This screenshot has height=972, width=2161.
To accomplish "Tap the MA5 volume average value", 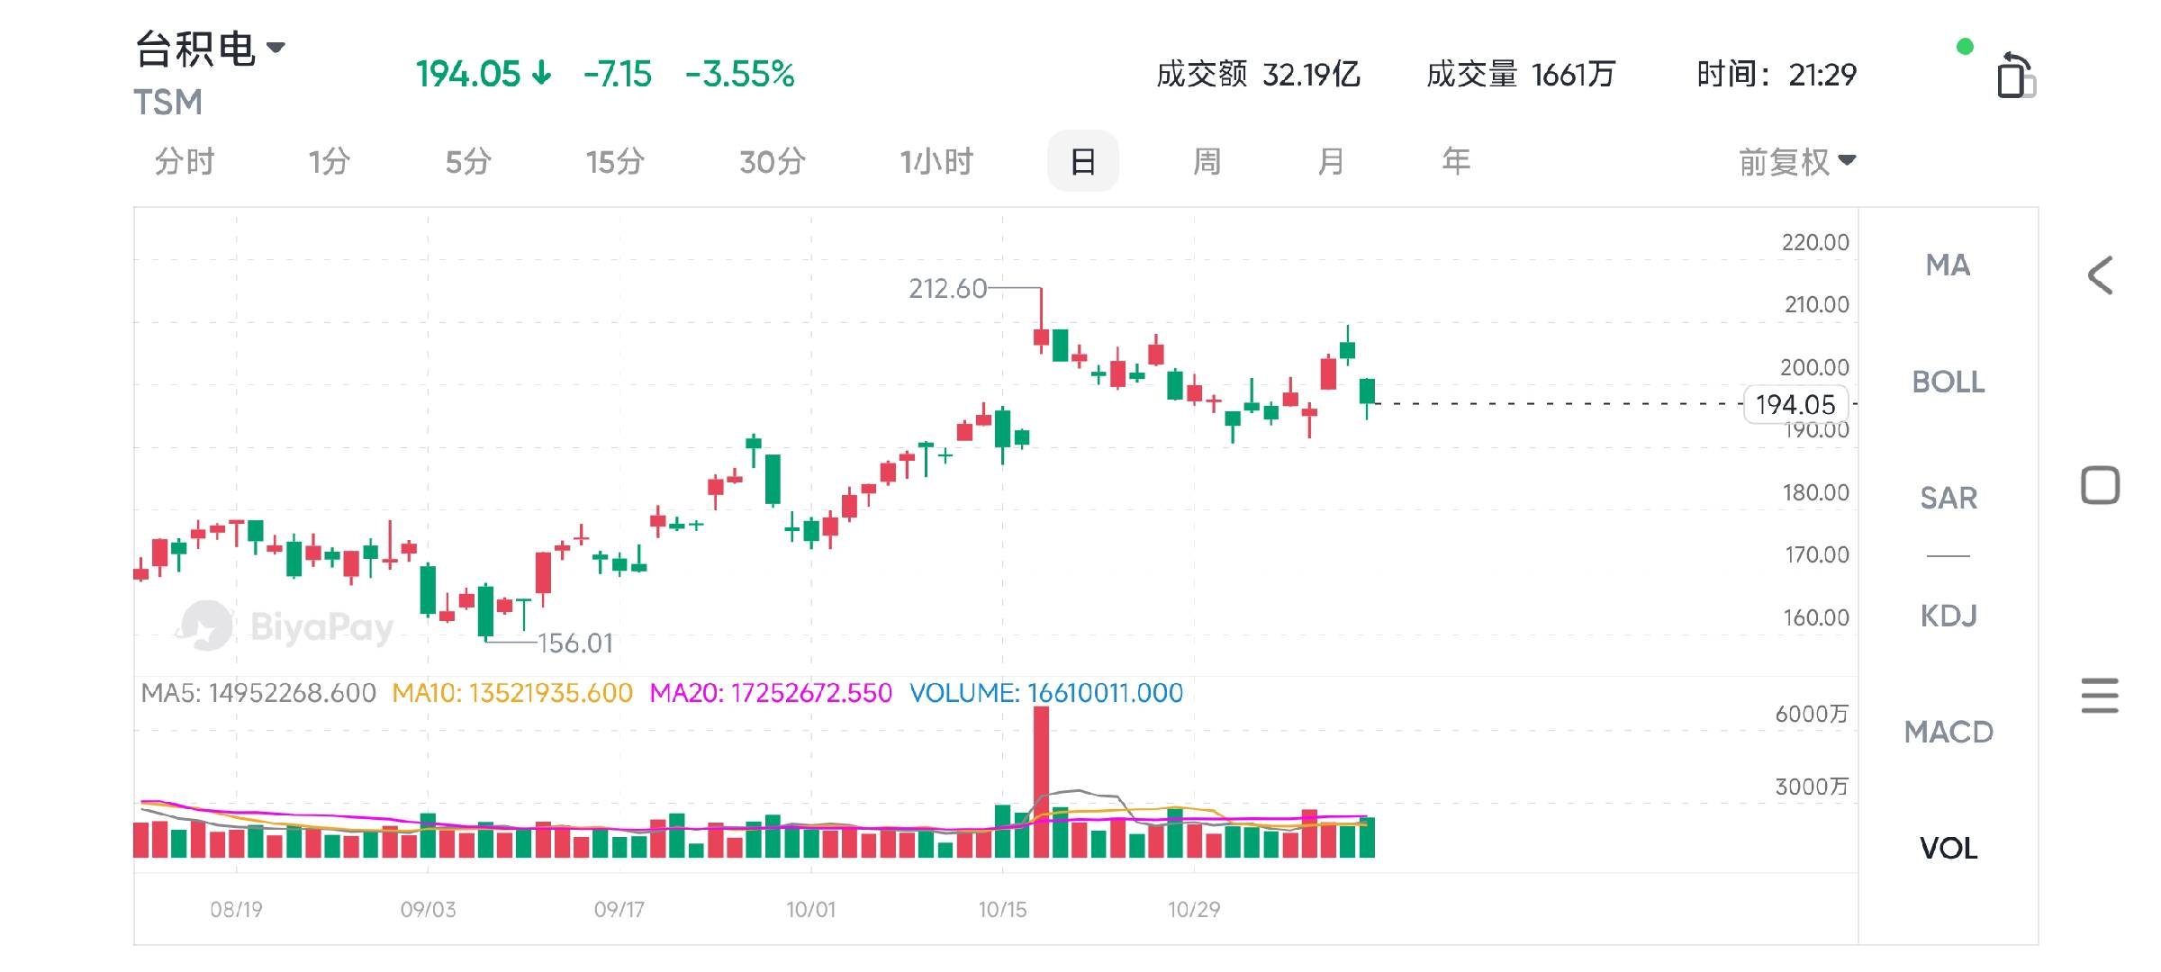I will coord(258,693).
